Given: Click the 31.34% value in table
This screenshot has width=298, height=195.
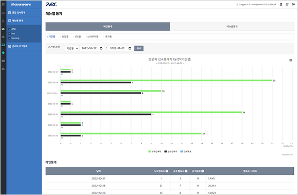Looking at the screenshot, I should [x=212, y=186].
